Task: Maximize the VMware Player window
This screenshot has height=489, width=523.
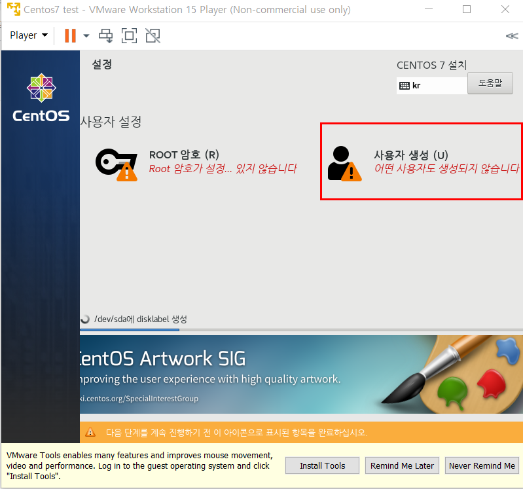Action: (467, 9)
